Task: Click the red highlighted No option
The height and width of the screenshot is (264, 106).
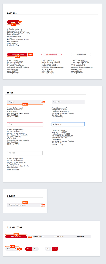Action: click(x=55, y=249)
